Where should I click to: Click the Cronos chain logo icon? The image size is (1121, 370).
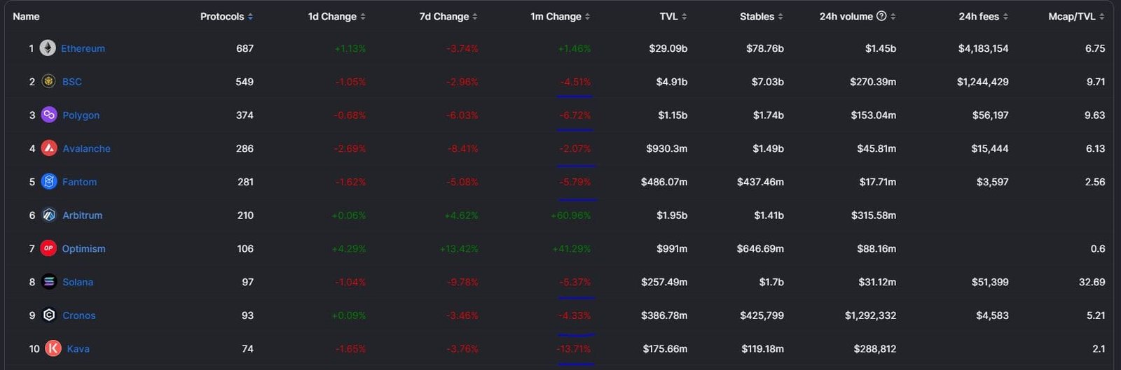(49, 315)
